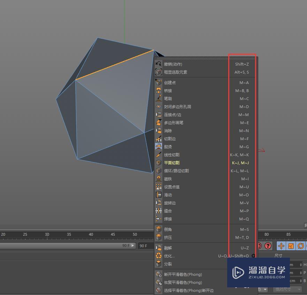Select the 焊接 Weld tool
Image resolution: width=307 pixels, height=295 pixels.
(168, 219)
